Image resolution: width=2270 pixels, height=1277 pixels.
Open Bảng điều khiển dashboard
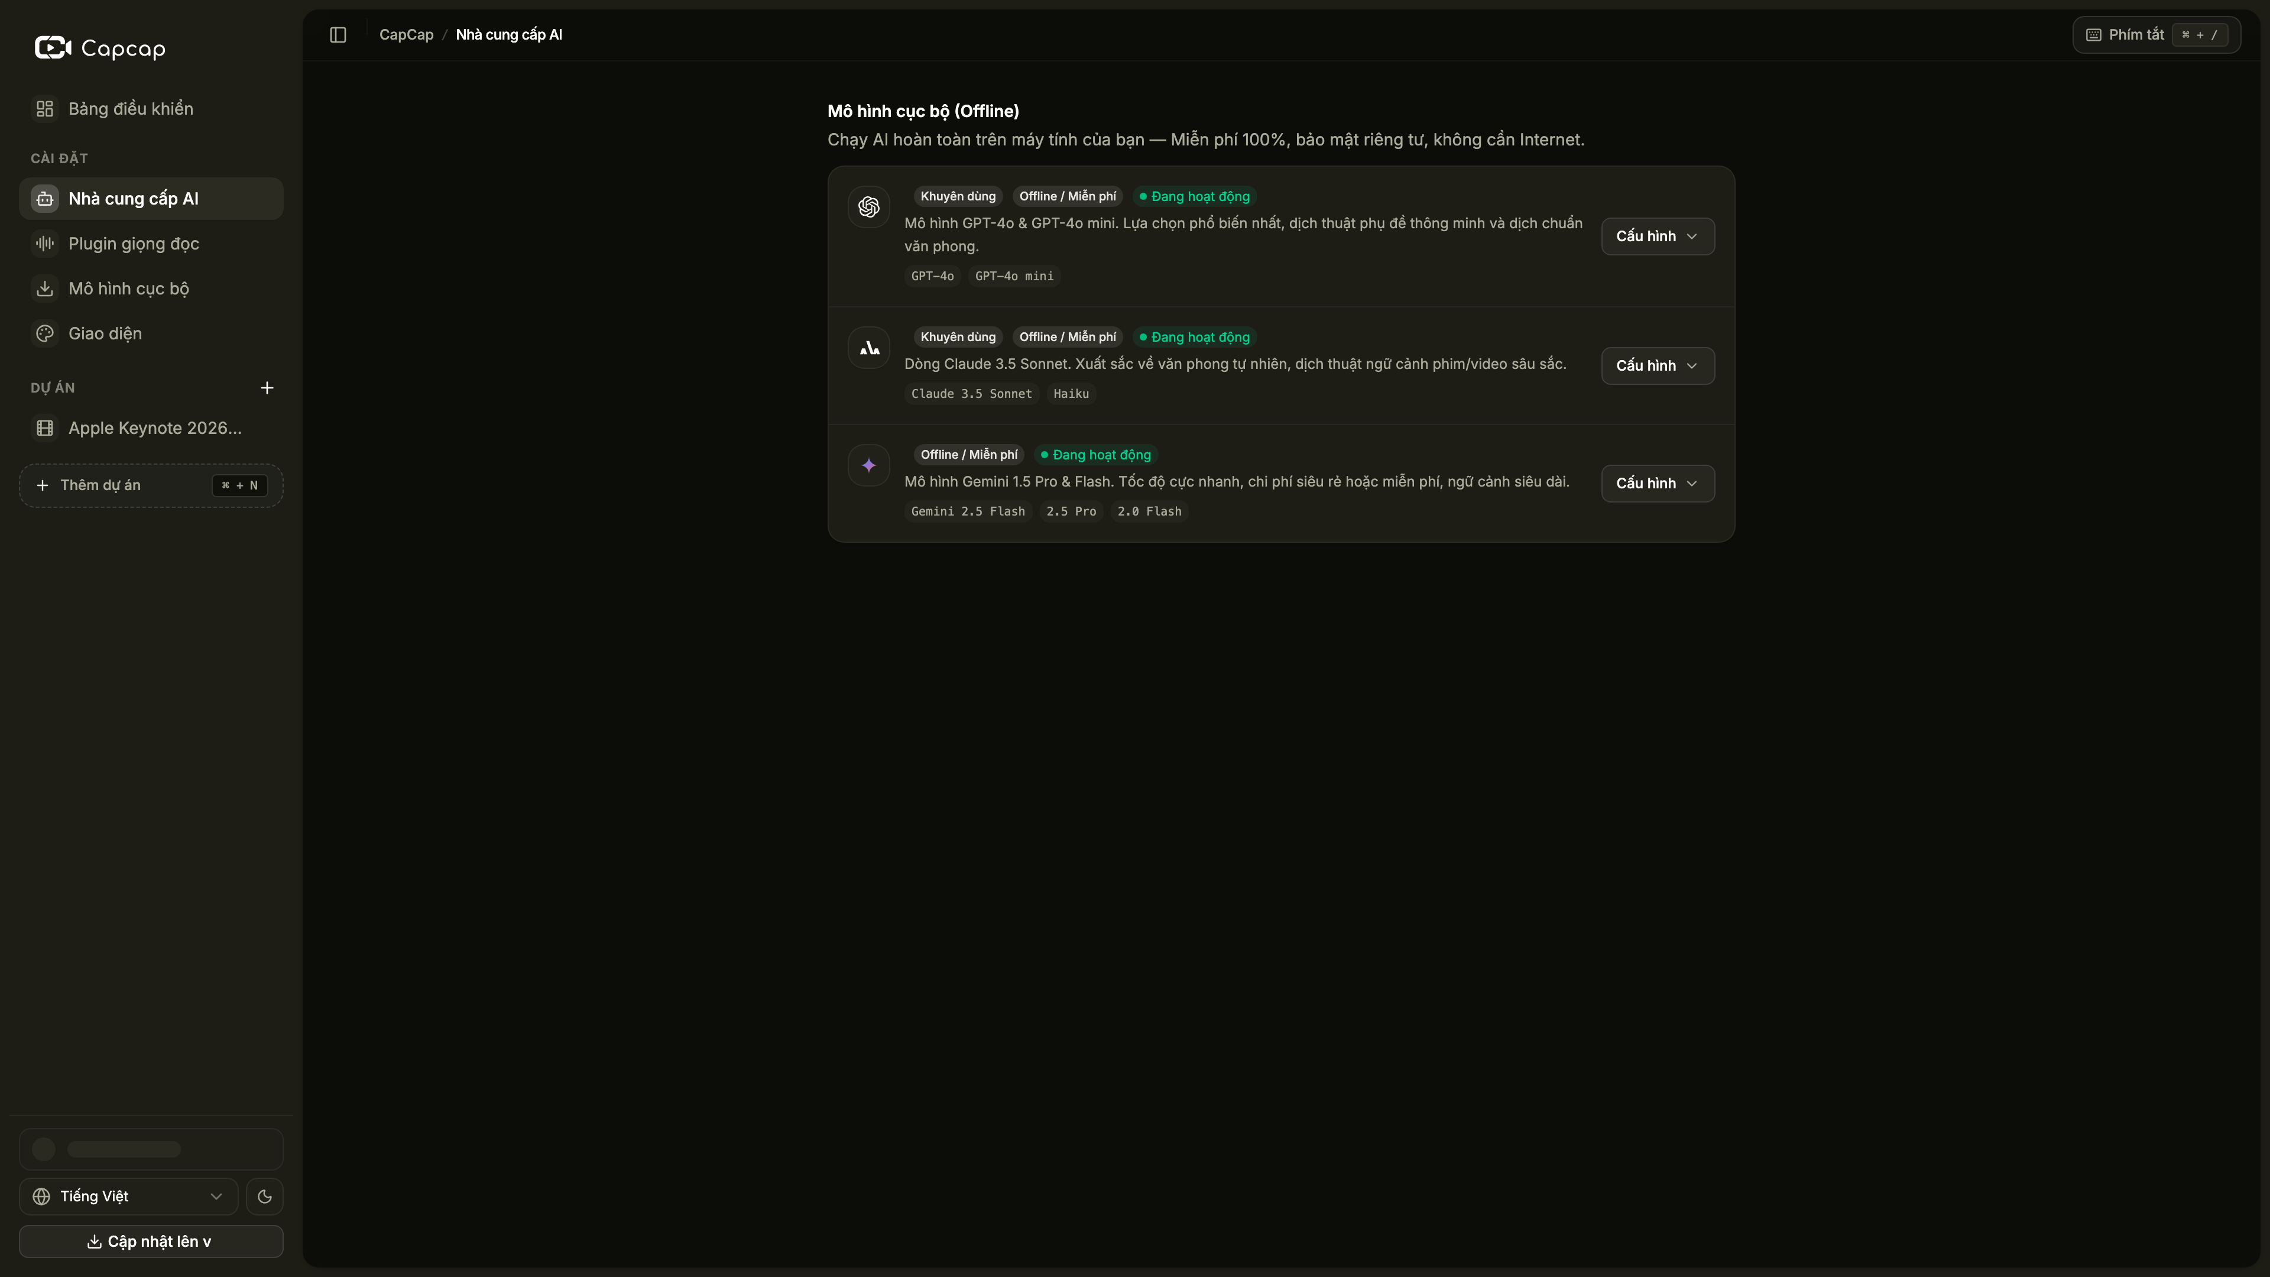[151, 108]
